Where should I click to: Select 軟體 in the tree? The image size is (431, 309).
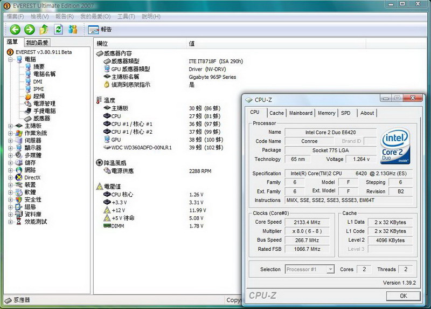click(30, 192)
